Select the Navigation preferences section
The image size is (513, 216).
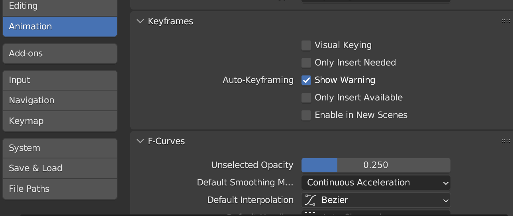tap(60, 100)
